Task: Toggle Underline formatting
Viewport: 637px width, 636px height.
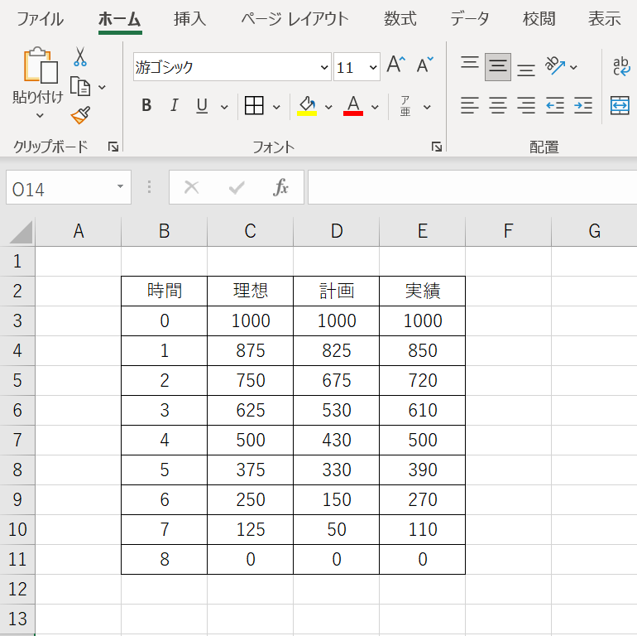Action: point(201,106)
